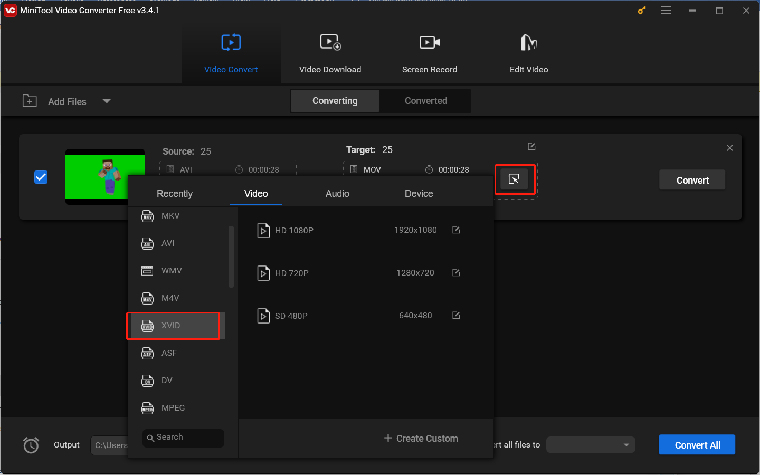Open the Edit Video tab

click(x=529, y=54)
